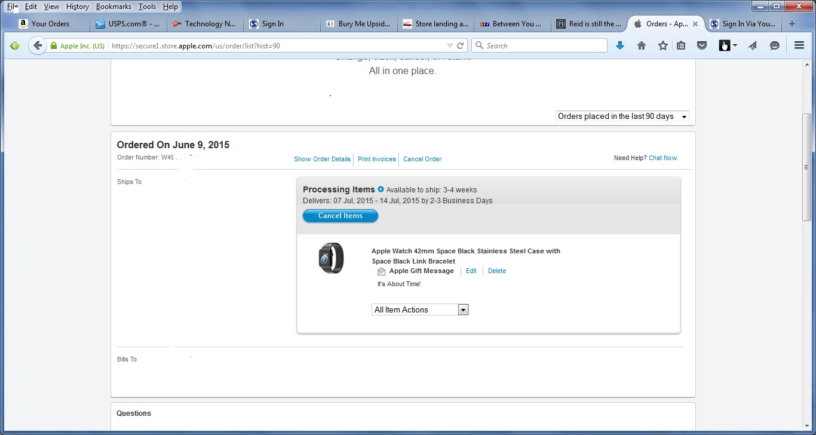
Task: Switch to the Sign In Via You... tab
Action: pos(743,24)
